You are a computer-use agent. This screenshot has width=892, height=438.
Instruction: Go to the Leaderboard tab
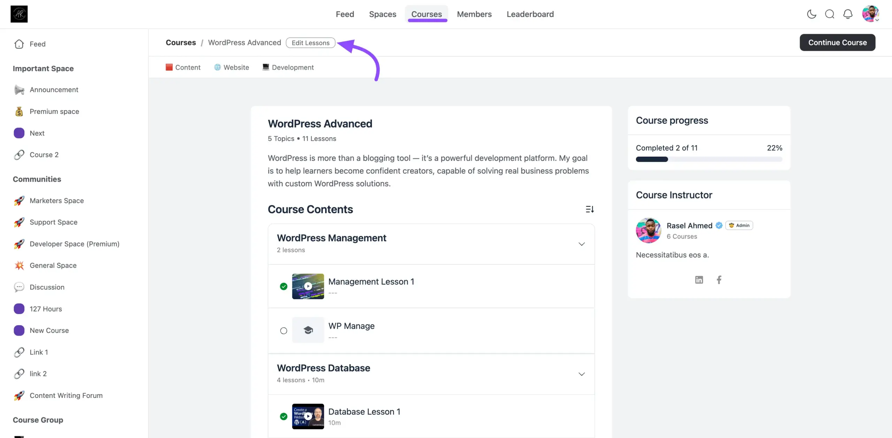pyautogui.click(x=530, y=14)
